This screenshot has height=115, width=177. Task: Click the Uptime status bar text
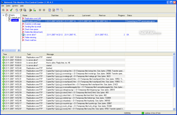(153, 113)
